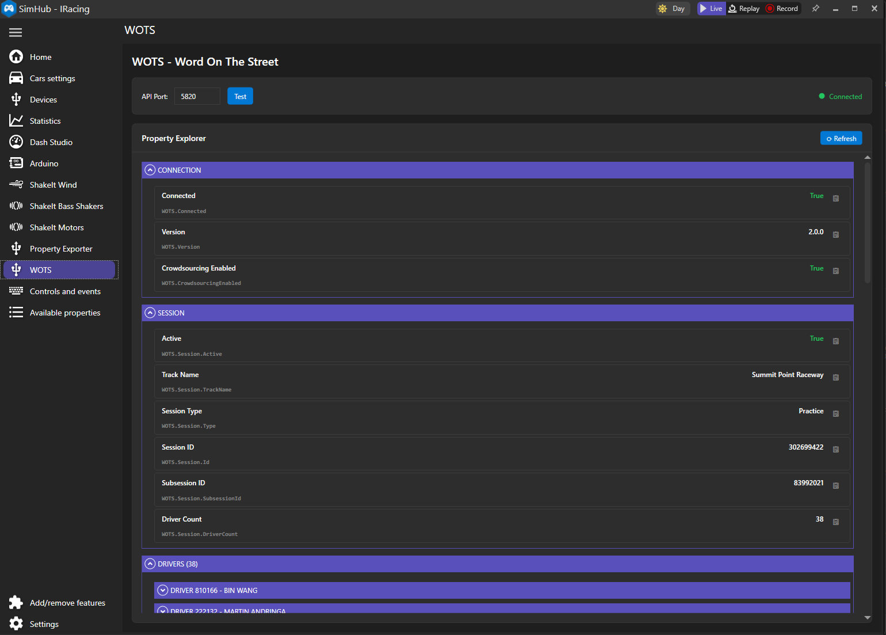
Task: Open the Dash Studio section
Action: pyautogui.click(x=52, y=142)
